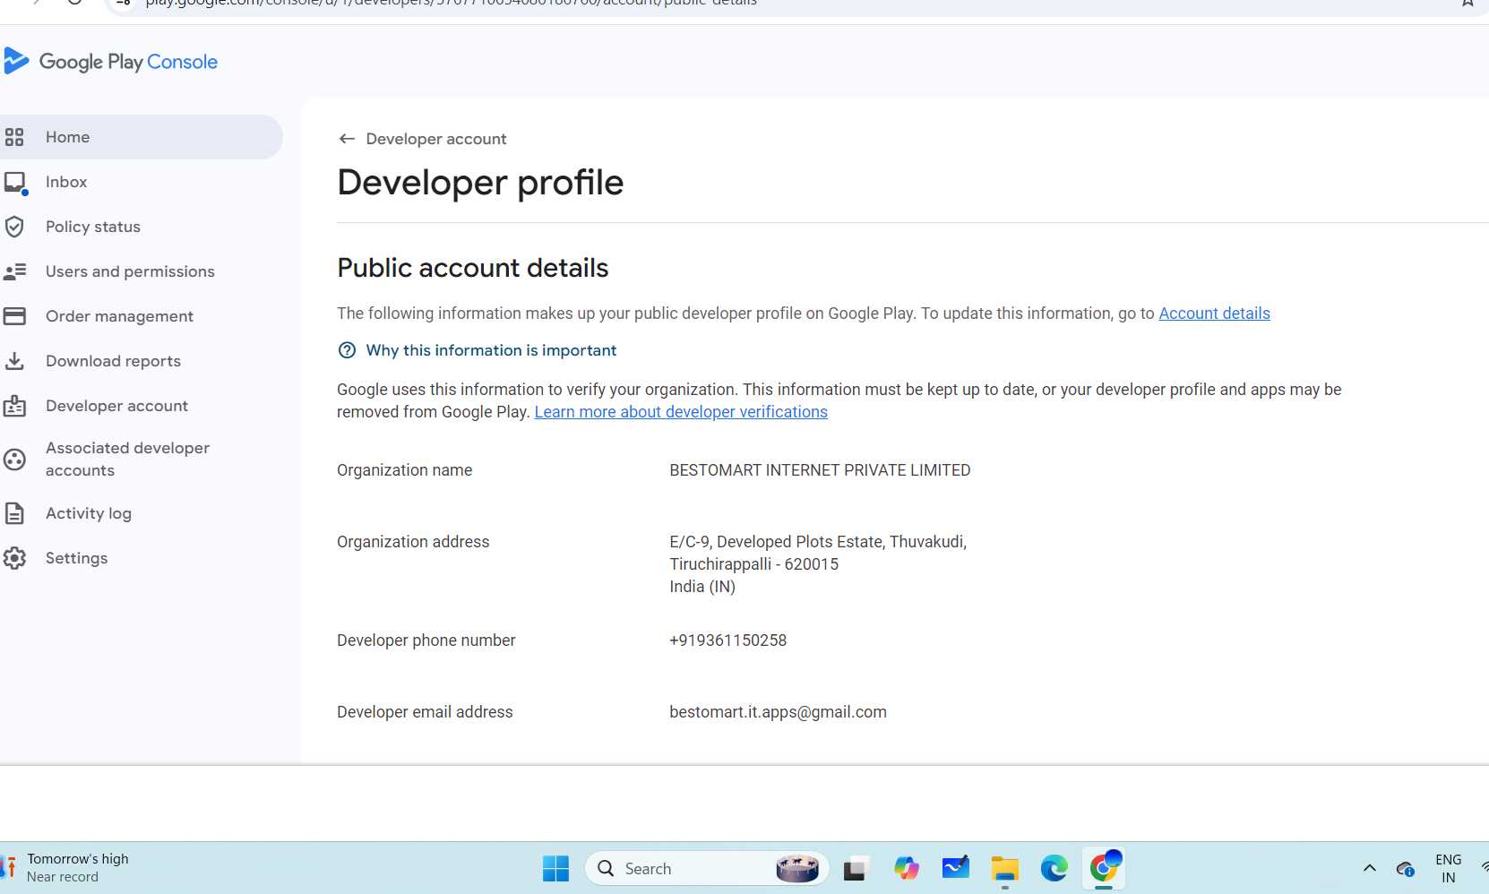Click the Order management card icon
1489x894 pixels.
pos(14,316)
